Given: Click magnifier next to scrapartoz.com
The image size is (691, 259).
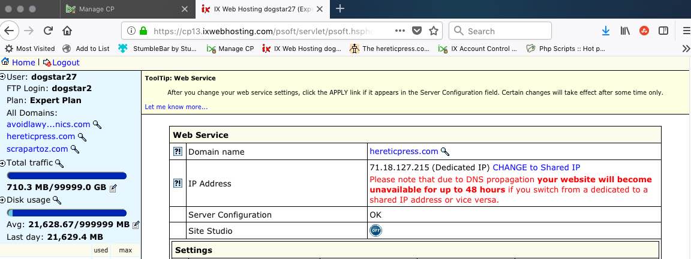Looking at the screenshot, I should coord(75,149).
